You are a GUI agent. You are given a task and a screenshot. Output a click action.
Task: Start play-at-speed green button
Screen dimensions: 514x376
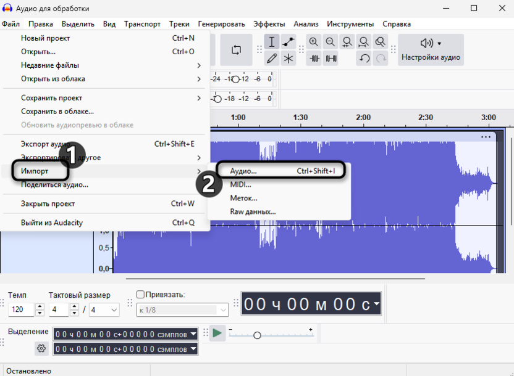[217, 333]
